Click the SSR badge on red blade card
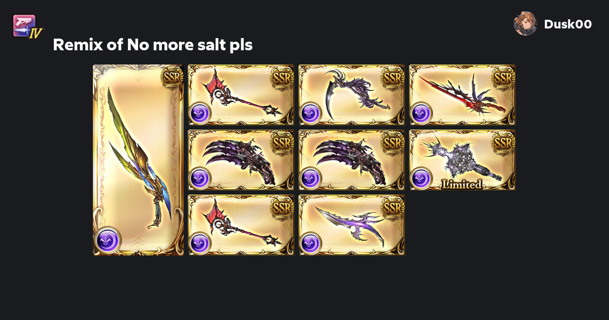Viewport: 609px width, 320px height. tap(504, 77)
